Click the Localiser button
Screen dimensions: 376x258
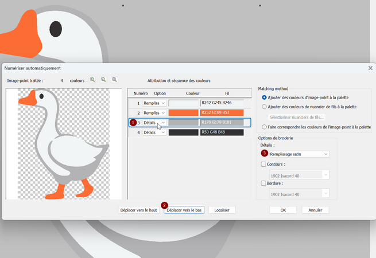(x=222, y=210)
